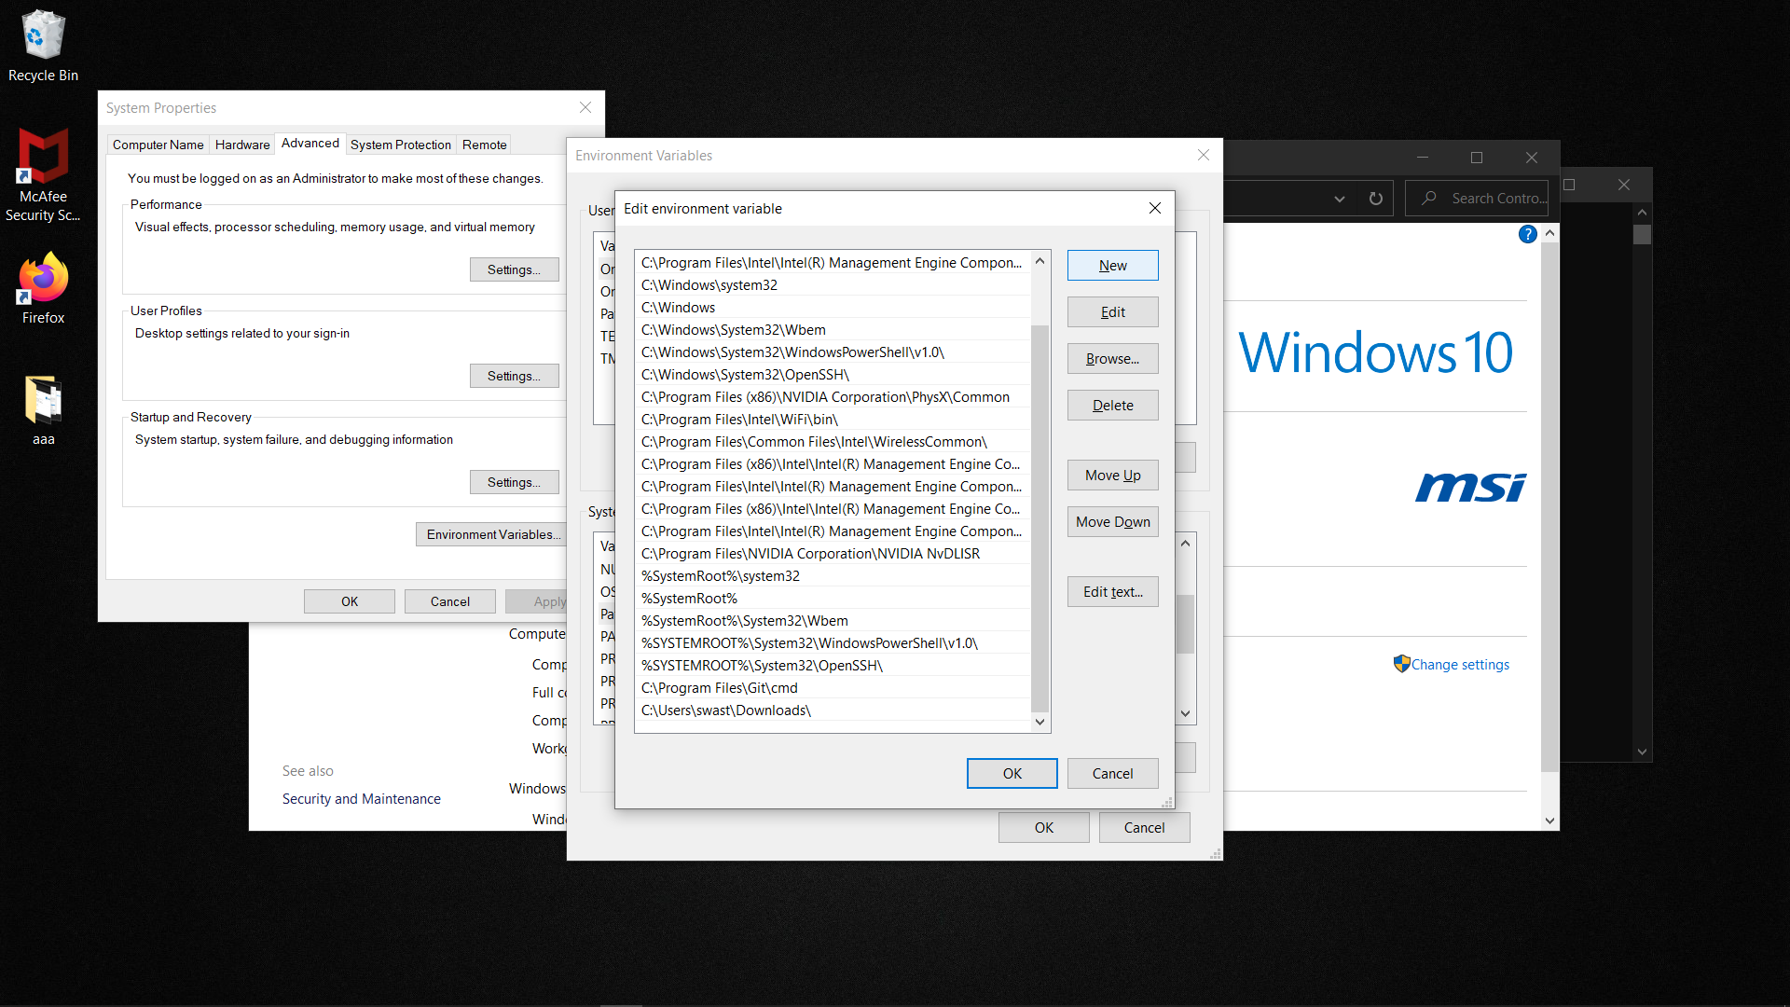This screenshot has height=1007, width=1790.
Task: Click the Browse... button
Action: [1112, 359]
